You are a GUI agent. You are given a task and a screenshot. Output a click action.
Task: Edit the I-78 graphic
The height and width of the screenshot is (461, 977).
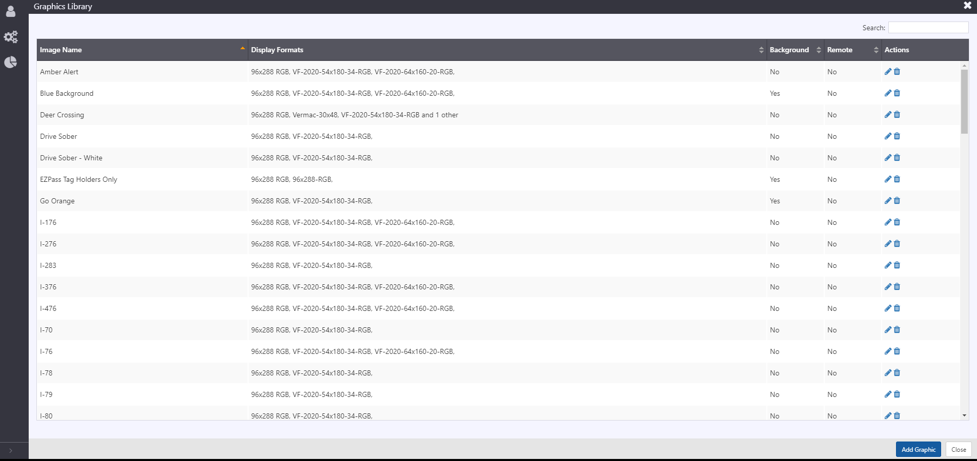click(x=888, y=373)
